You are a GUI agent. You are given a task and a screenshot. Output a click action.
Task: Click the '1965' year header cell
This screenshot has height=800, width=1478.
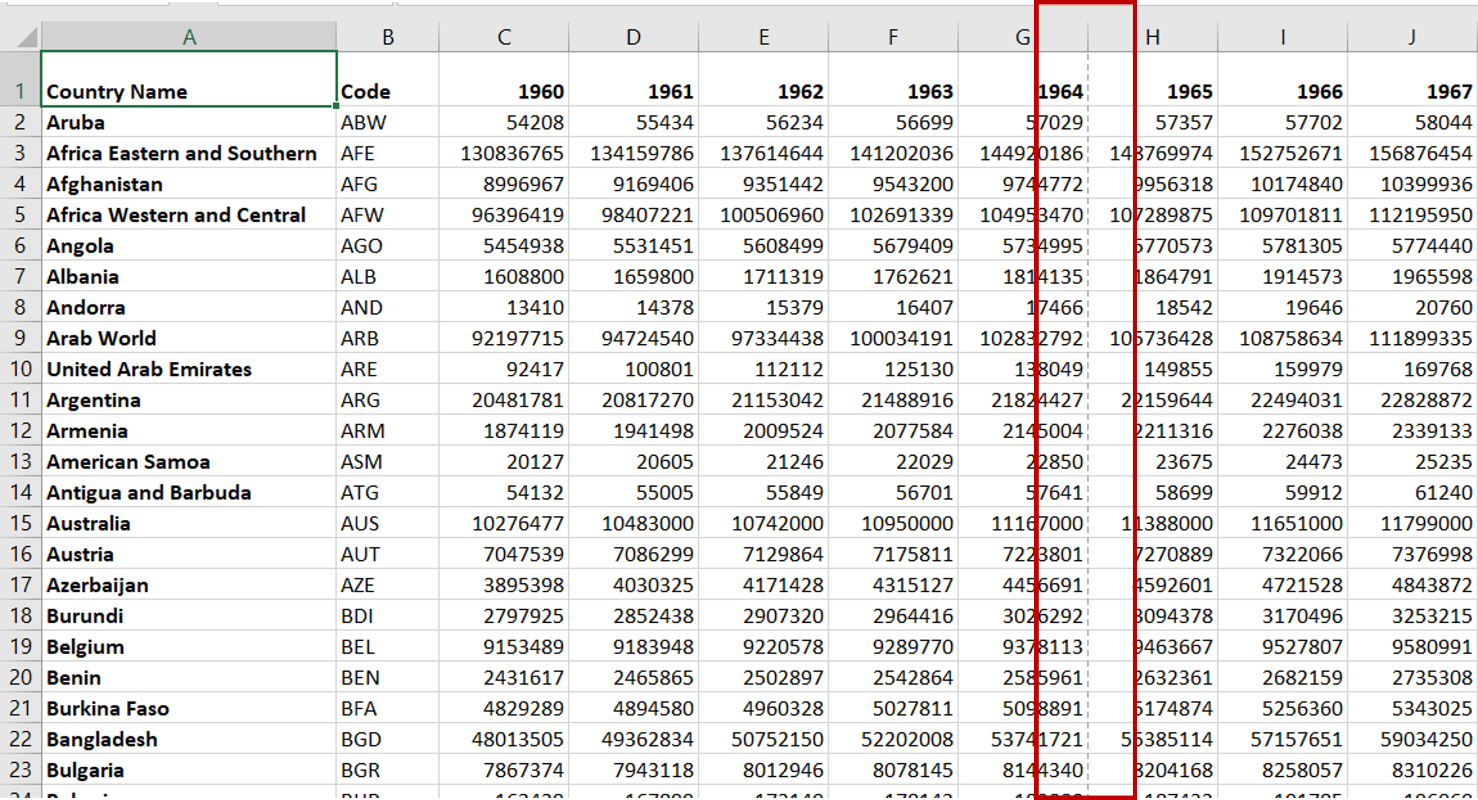[x=1153, y=79]
